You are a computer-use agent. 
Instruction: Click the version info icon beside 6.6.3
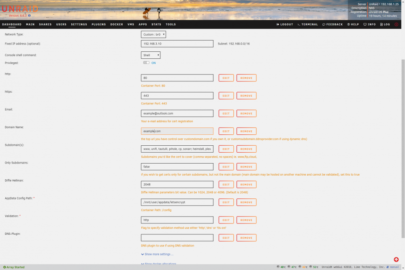point(30,15)
